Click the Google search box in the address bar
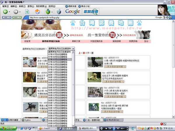The image size is (175, 131). pyautogui.click(x=159, y=17)
